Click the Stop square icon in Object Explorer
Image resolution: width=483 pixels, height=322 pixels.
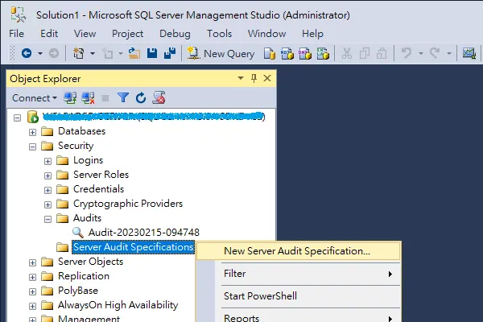(x=105, y=98)
